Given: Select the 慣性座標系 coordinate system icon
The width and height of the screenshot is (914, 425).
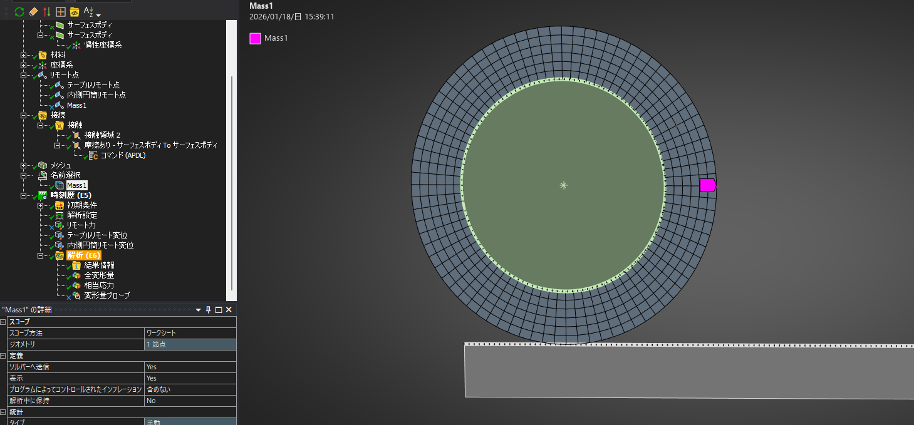Looking at the screenshot, I should 76,45.
